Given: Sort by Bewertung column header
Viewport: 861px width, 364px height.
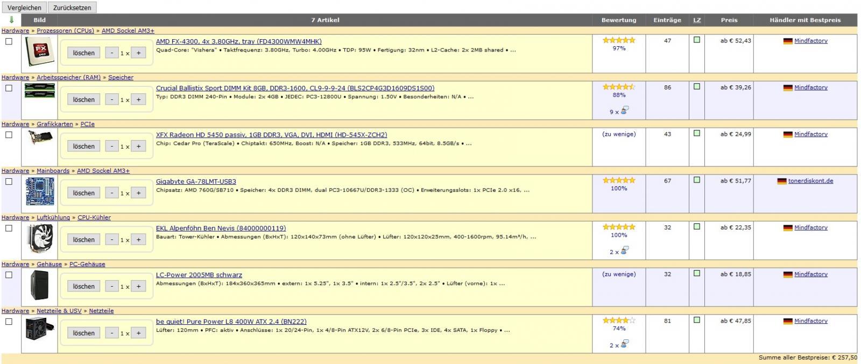Looking at the screenshot, I should (619, 20).
